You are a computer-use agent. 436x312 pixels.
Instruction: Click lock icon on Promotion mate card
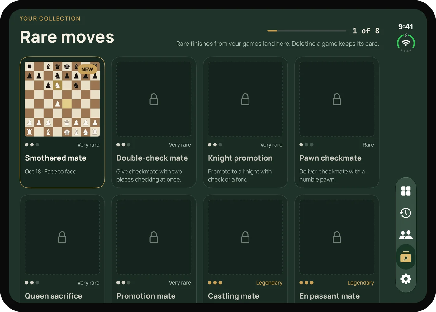pos(154,237)
